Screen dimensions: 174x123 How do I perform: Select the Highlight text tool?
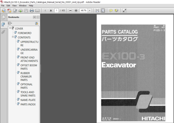click(x=116, y=10)
